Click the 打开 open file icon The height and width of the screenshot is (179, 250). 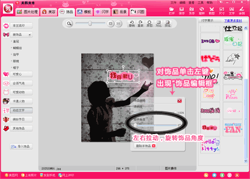(x=172, y=11)
